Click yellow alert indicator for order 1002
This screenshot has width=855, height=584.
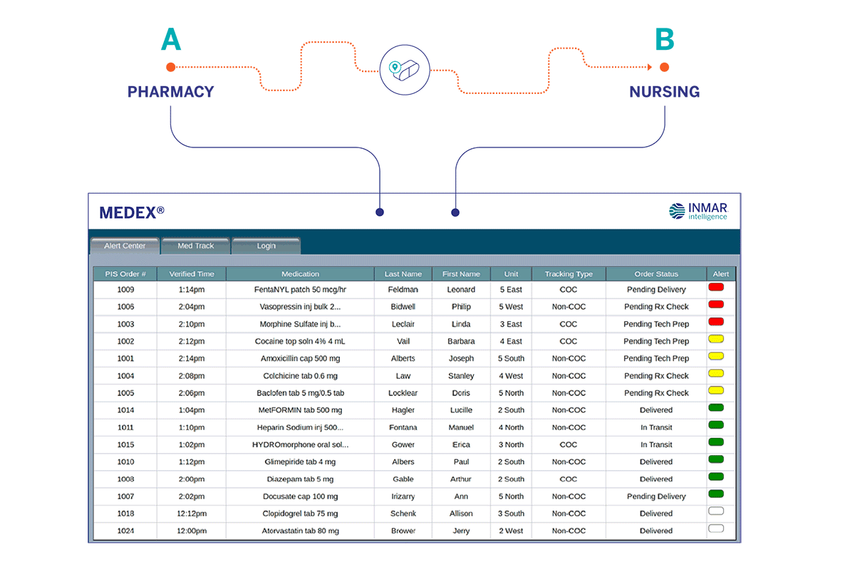716,339
